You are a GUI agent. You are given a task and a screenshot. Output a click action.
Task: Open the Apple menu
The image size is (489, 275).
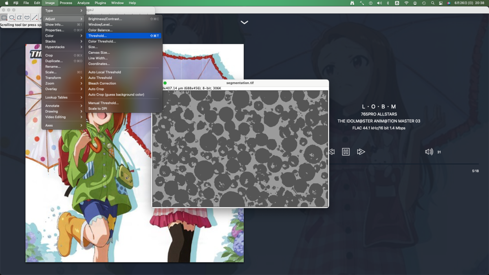pos(7,3)
